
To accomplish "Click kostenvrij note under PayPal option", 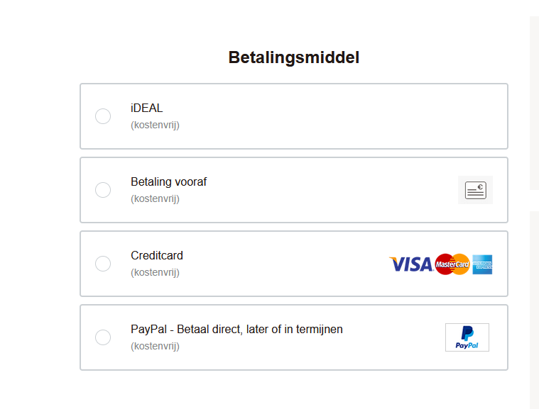I will pos(155,347).
